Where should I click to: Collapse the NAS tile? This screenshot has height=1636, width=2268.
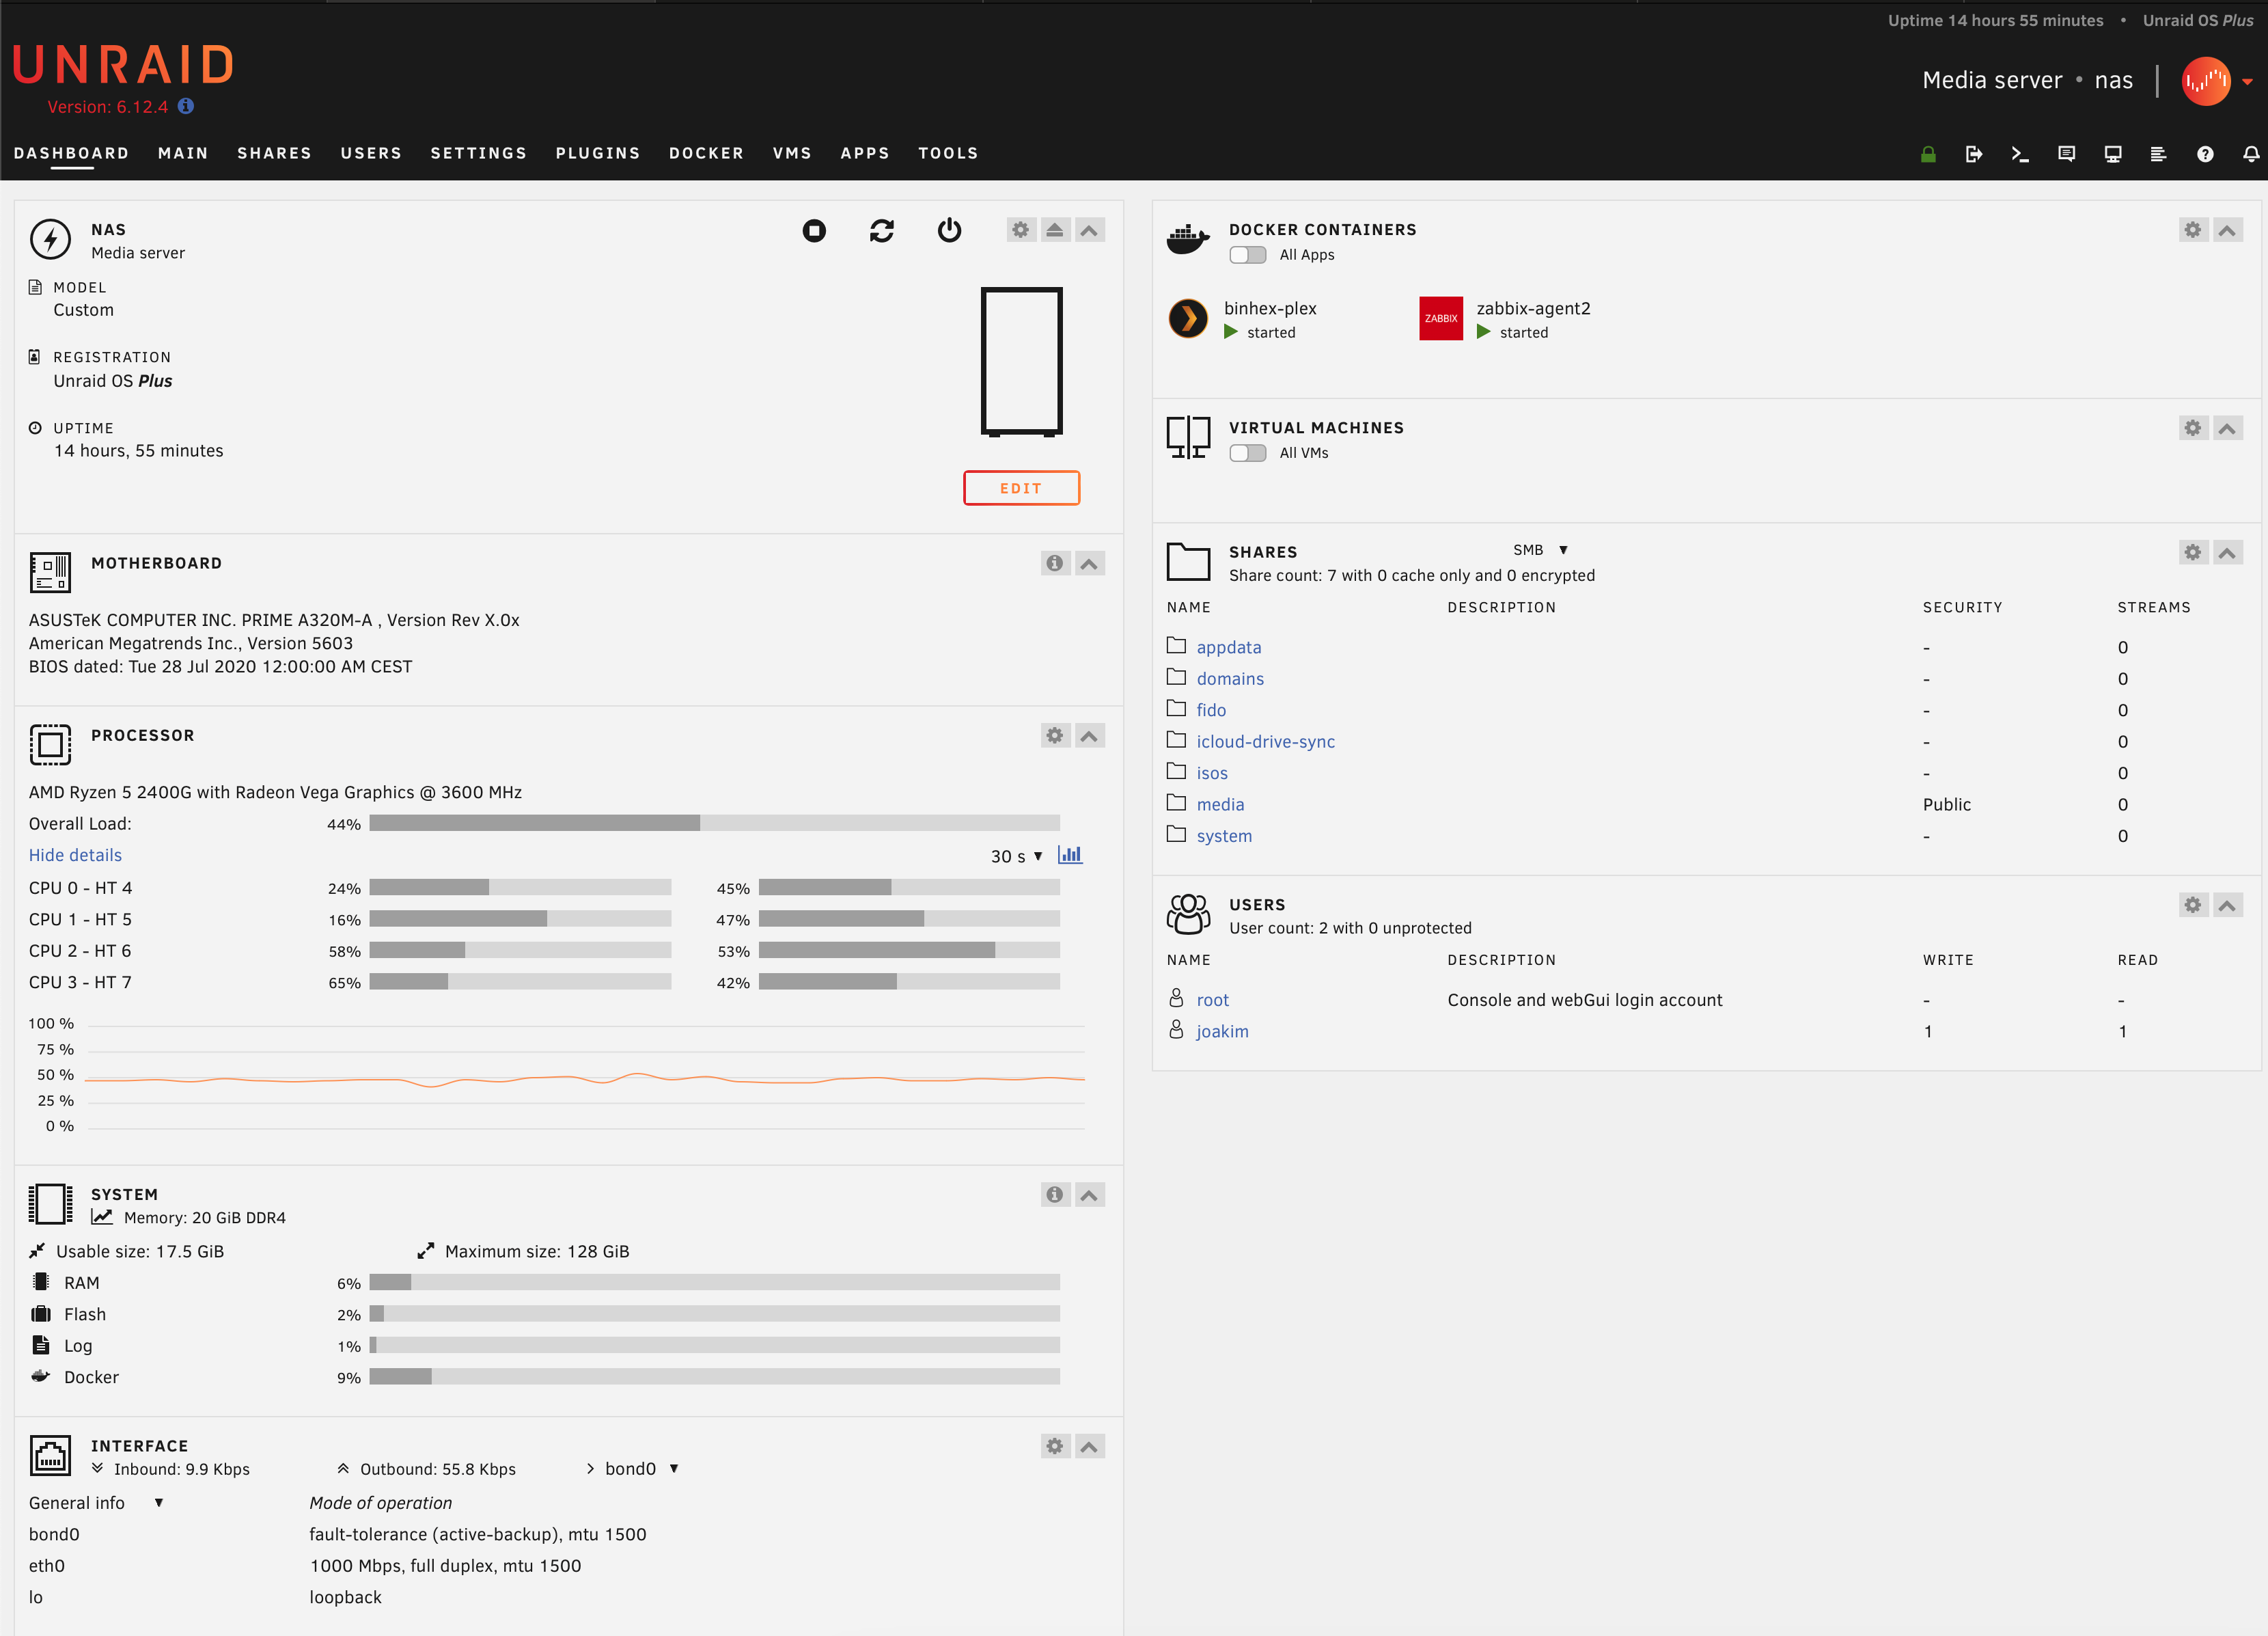pos(1089,230)
